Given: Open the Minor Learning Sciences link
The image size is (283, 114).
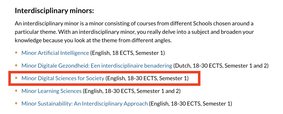Looking at the screenshot, I should pyautogui.click(x=51, y=91).
